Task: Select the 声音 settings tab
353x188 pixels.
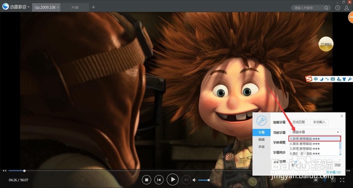Action: tap(261, 147)
